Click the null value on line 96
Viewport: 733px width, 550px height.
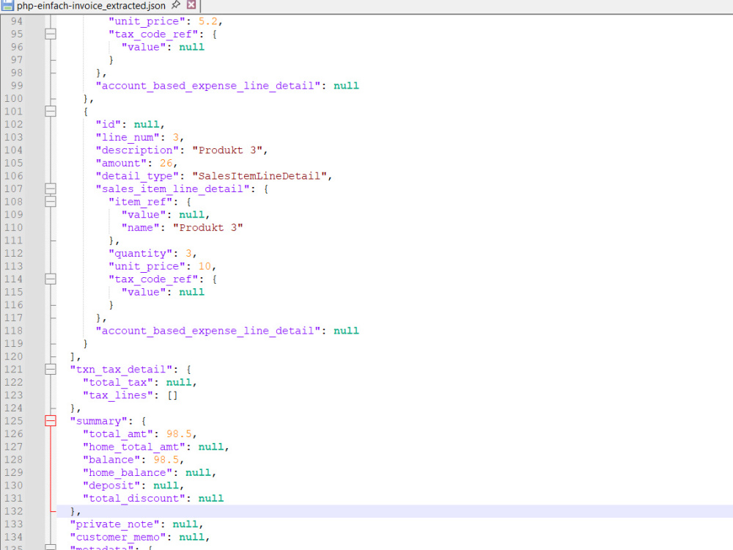(191, 47)
